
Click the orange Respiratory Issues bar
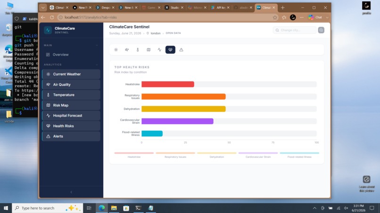183,96
